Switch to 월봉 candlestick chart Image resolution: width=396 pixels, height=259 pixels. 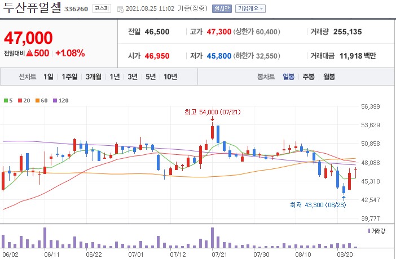(329, 77)
